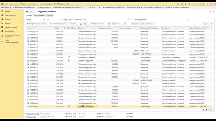
Task: Click Сумма поступления column header
Action: 106,28
